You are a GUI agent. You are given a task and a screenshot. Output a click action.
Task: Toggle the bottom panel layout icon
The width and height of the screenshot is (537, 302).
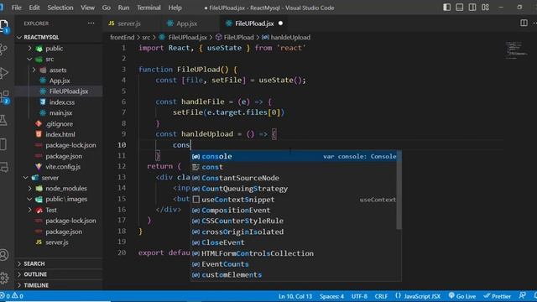click(x=460, y=8)
